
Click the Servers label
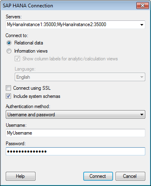[13, 17]
